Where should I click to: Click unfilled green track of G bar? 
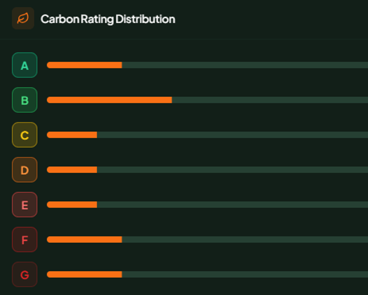245,274
